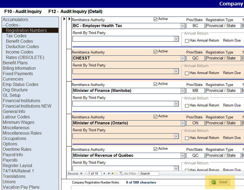Click the Prov/State field showing ON
The width and height of the screenshot is (244, 190).
pos(195,123)
